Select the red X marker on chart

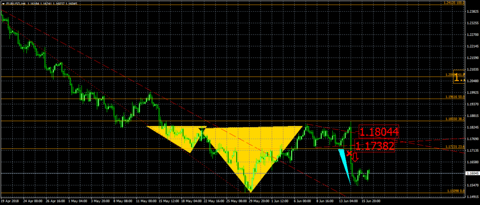pyautogui.click(x=349, y=153)
